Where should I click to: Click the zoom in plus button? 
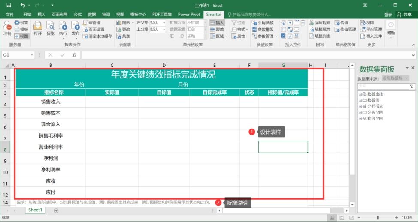pyautogui.click(x=397, y=218)
